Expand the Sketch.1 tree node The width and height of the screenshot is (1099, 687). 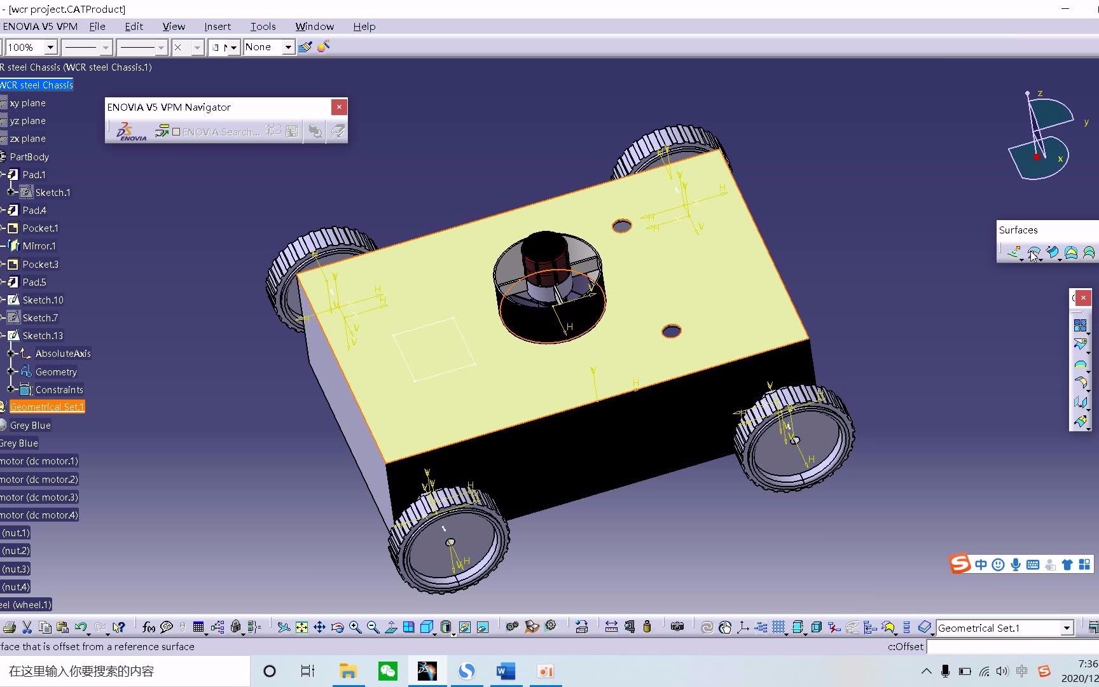tap(11, 191)
